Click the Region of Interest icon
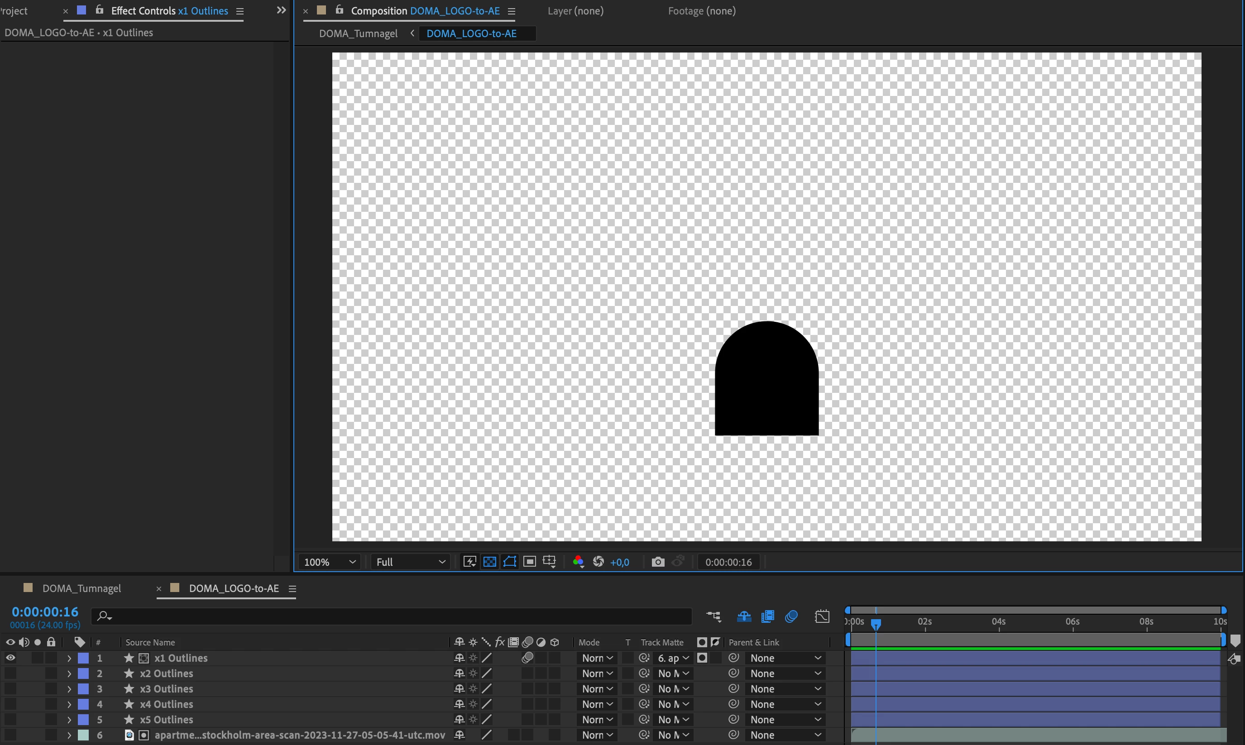The height and width of the screenshot is (745, 1245). [529, 562]
